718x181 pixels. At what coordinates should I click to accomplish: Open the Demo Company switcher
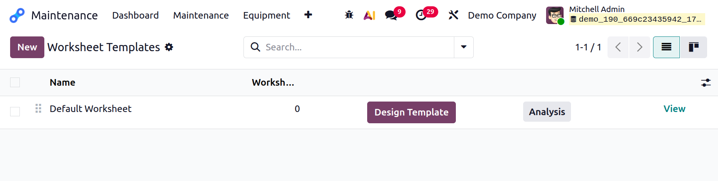[502, 16]
